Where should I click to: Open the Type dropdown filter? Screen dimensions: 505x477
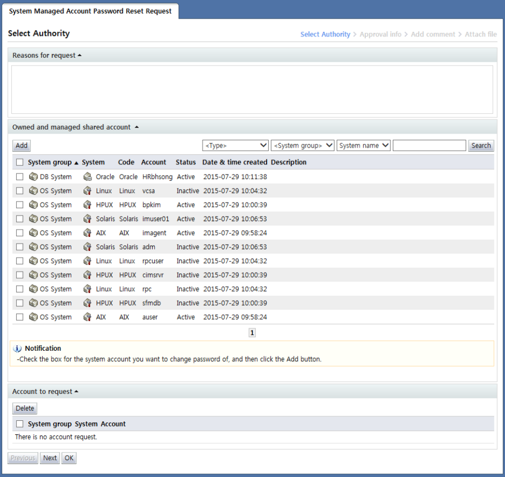click(236, 145)
